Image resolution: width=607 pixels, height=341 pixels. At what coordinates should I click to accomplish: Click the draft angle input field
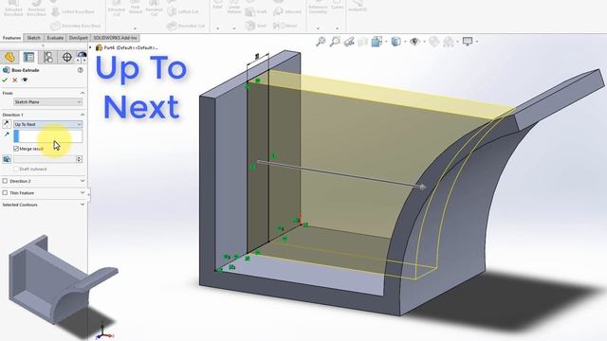[x=45, y=159]
